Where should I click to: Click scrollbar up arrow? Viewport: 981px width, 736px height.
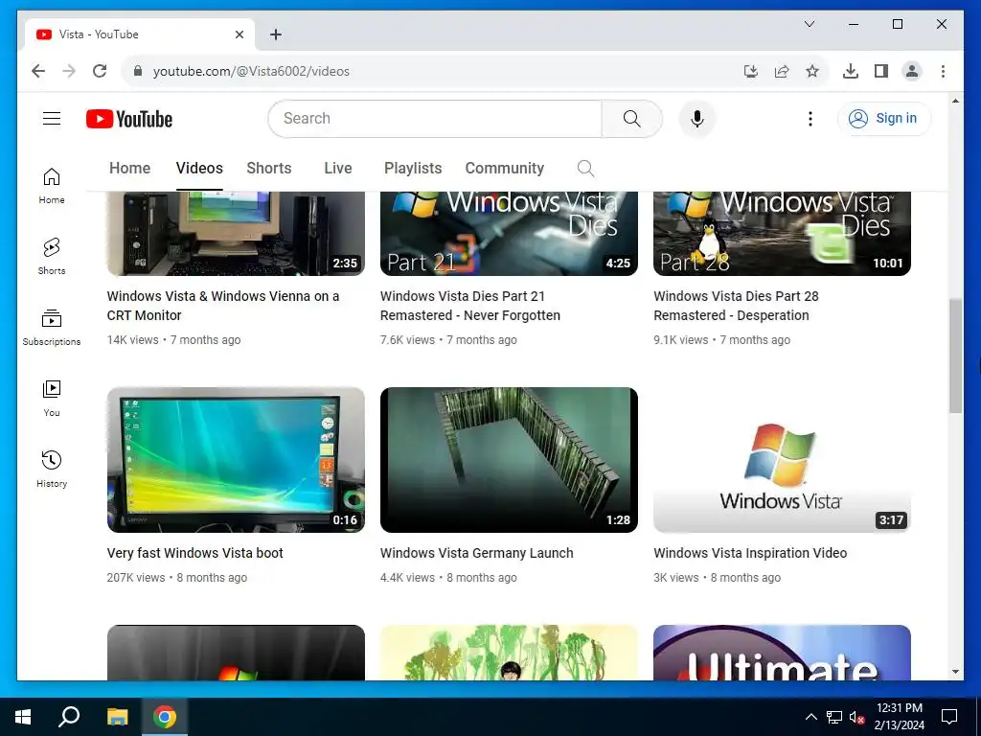point(955,101)
